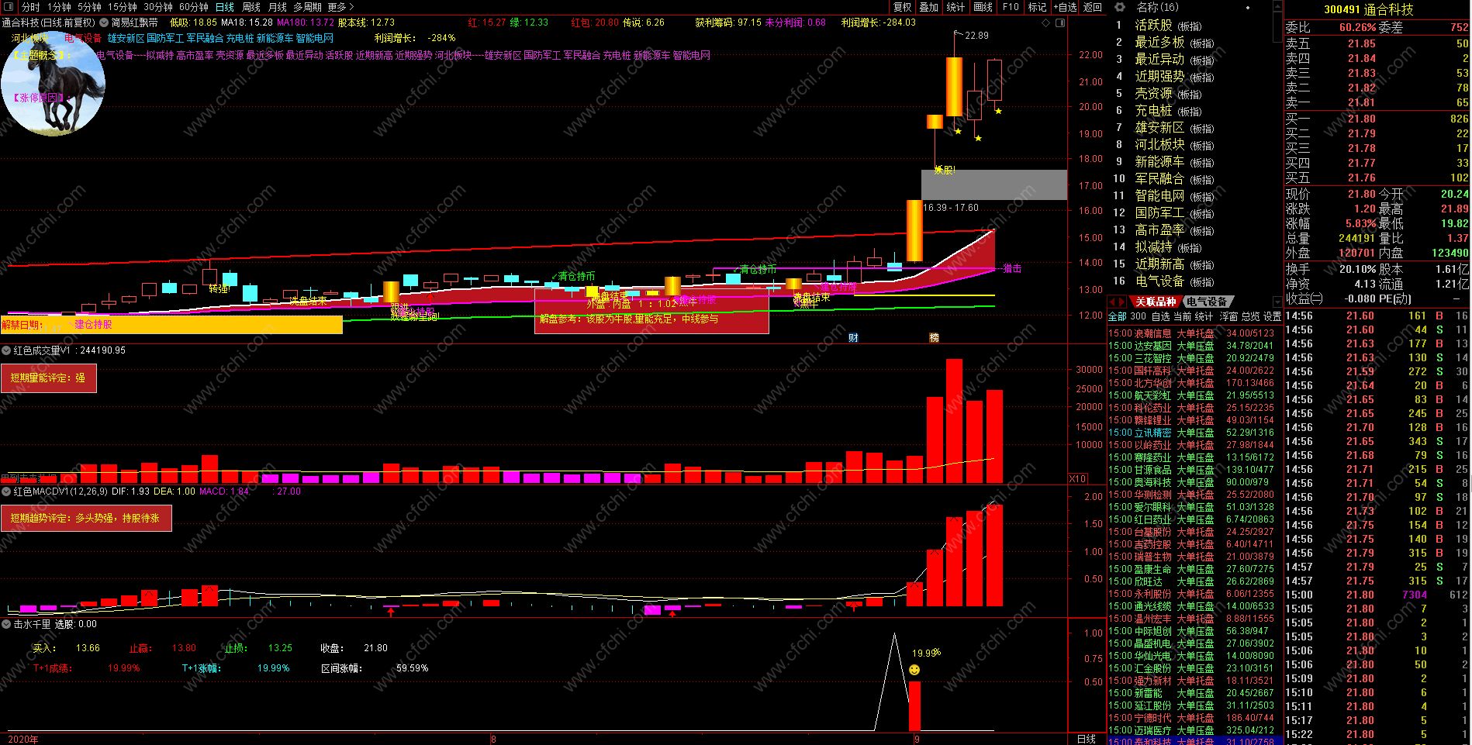The image size is (1472, 745).
Task: Open the 总览 overview option
Action: point(1250,316)
